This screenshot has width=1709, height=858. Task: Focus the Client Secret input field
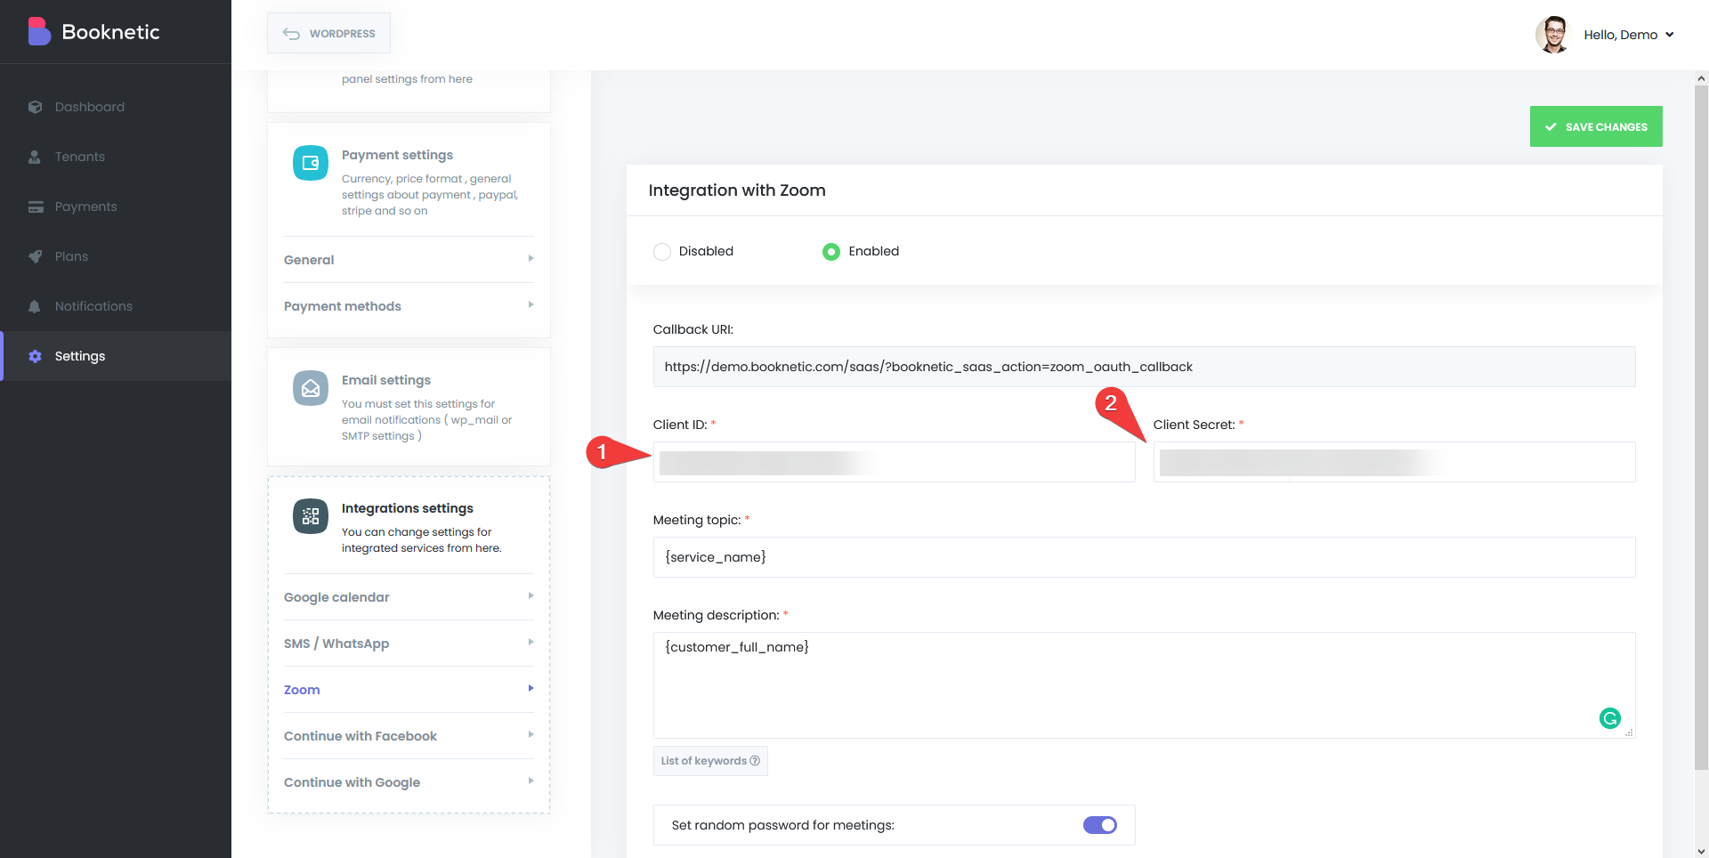click(x=1394, y=462)
